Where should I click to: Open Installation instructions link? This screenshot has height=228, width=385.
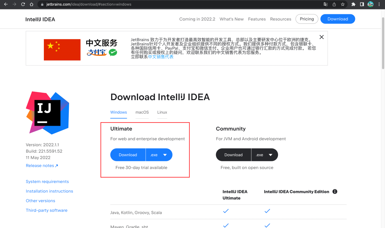point(49,191)
